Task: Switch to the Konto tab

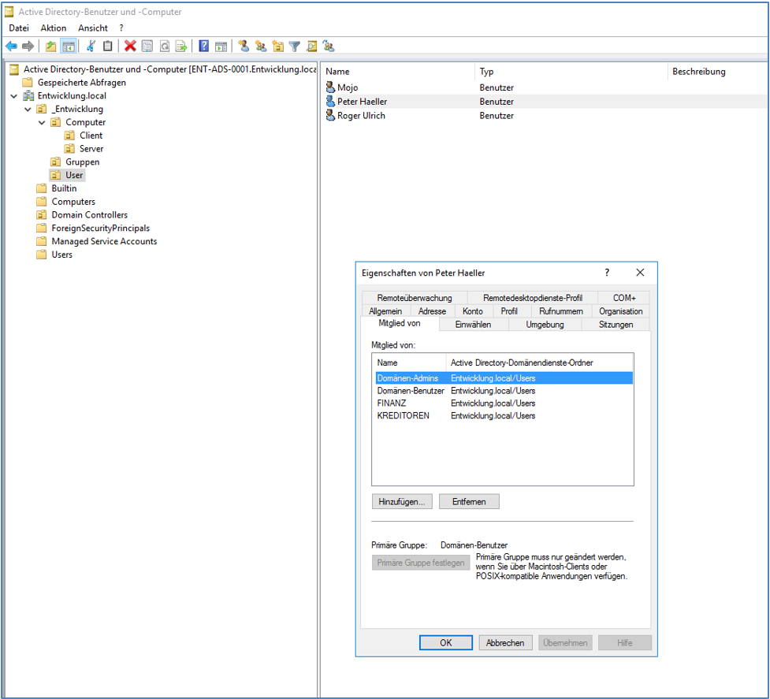Action: coord(473,311)
